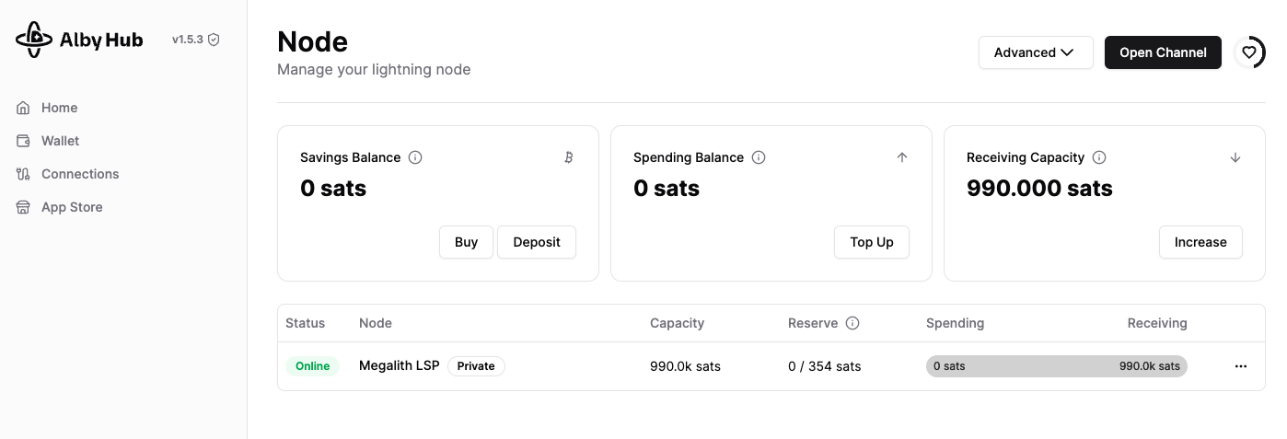This screenshot has width=1287, height=439.
Task: Click the Open Channel button
Action: coord(1163,52)
